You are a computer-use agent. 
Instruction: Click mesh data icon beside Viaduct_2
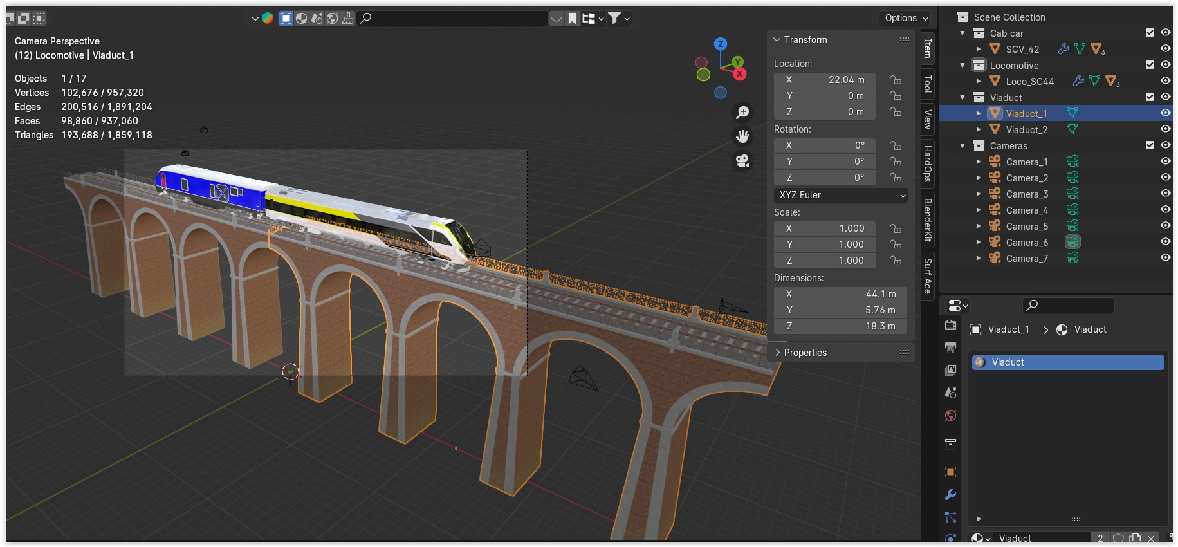[x=1072, y=129]
